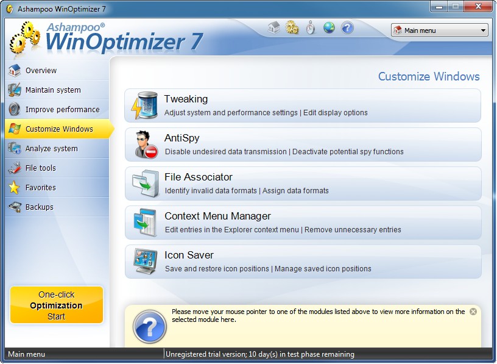This screenshot has width=497, height=364.
Task: Click the stopwatch icon in the top toolbar
Action: pyautogui.click(x=311, y=28)
